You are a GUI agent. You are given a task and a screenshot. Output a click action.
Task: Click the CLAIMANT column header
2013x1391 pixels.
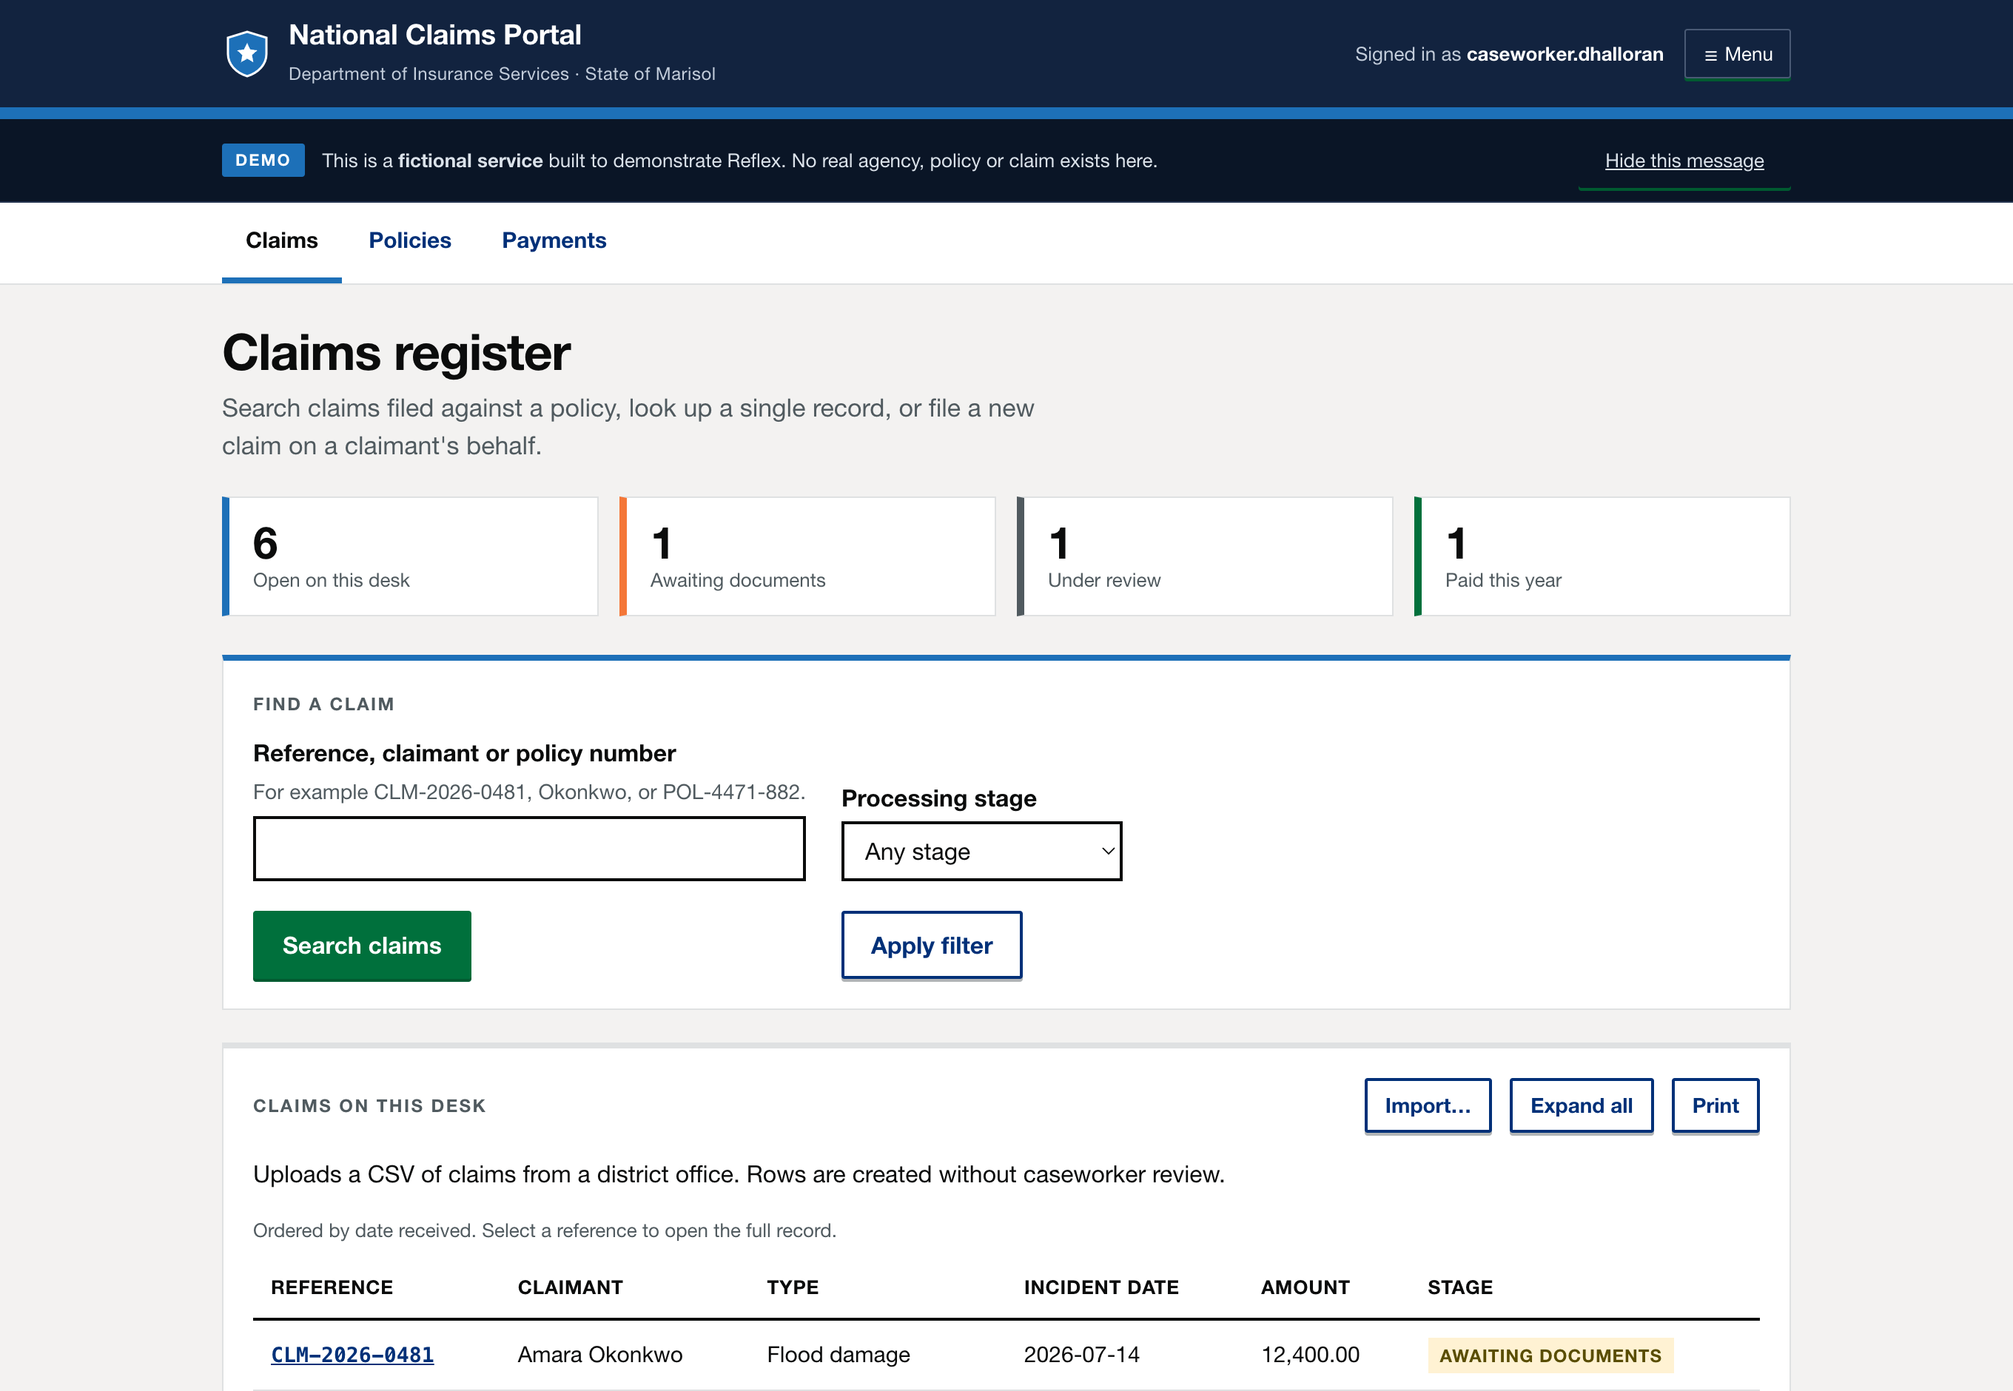pos(570,1287)
